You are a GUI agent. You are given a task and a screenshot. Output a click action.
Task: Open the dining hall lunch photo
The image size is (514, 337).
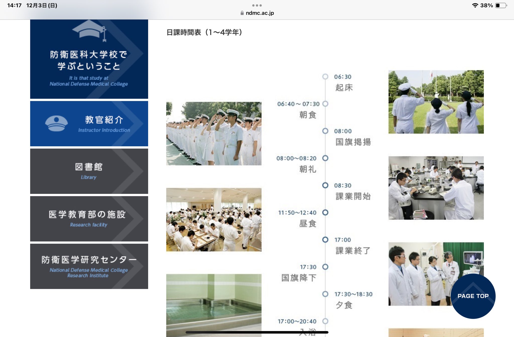tap(214, 219)
